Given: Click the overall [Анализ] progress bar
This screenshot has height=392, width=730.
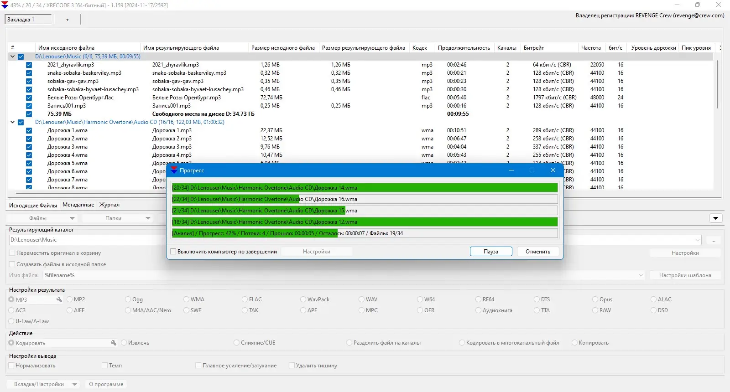Looking at the screenshot, I should point(365,233).
